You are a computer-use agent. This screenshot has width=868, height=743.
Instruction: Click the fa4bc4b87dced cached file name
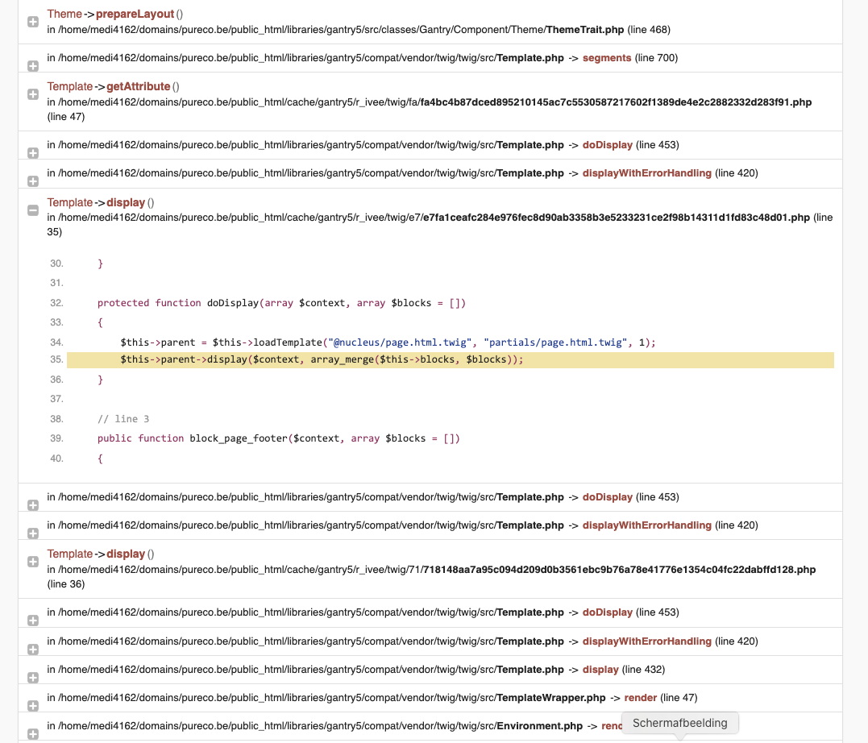[616, 102]
